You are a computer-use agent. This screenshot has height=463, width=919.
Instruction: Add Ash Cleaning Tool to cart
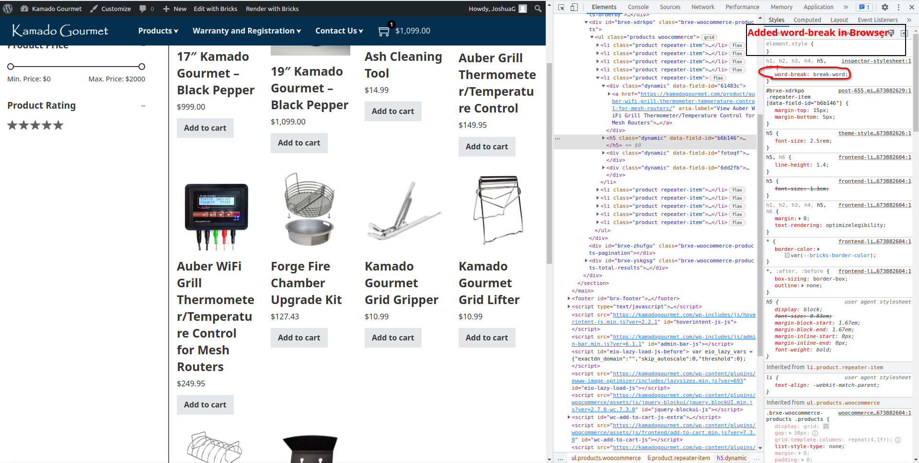click(393, 111)
